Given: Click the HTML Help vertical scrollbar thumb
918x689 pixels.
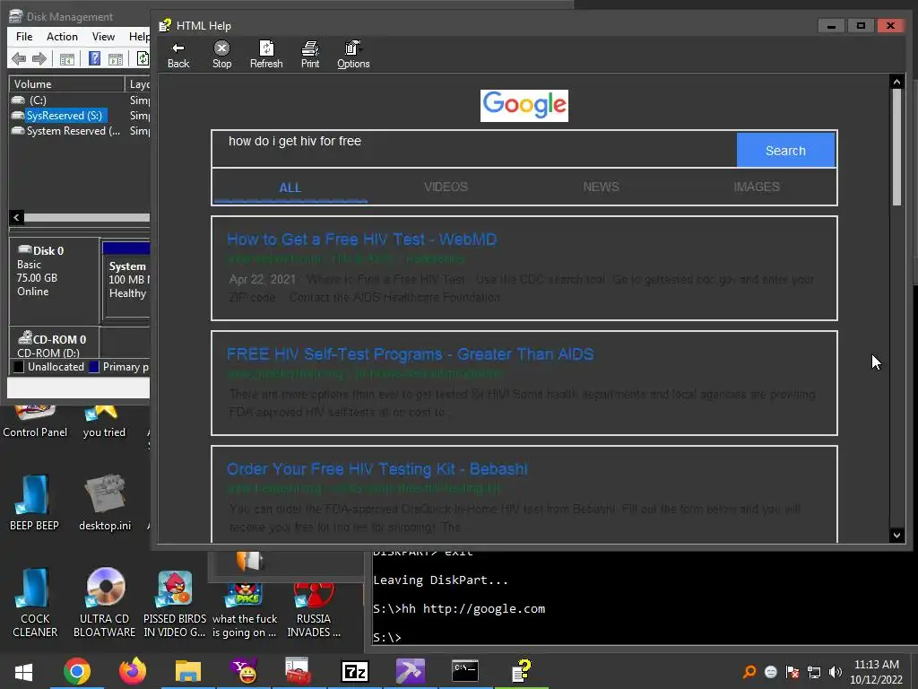Looking at the screenshot, I should point(896,147).
